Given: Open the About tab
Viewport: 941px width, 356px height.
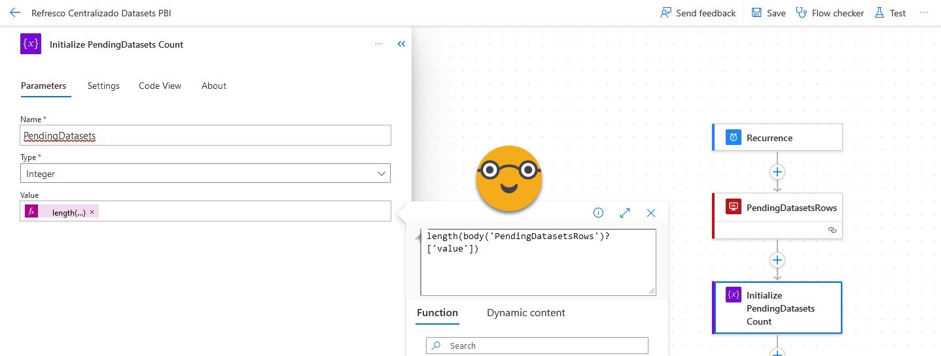Looking at the screenshot, I should (x=213, y=86).
